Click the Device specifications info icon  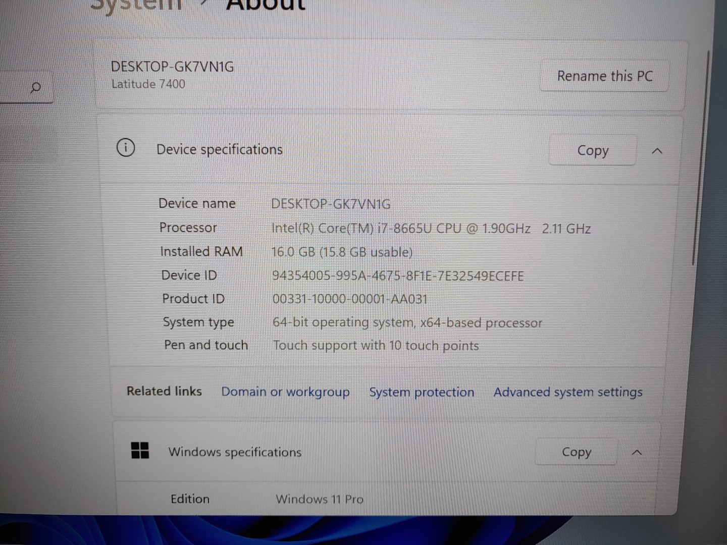126,148
